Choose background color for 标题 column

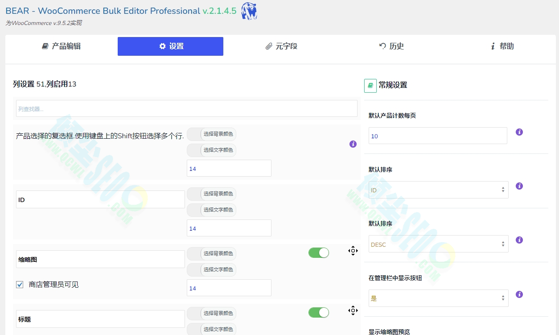coord(212,314)
